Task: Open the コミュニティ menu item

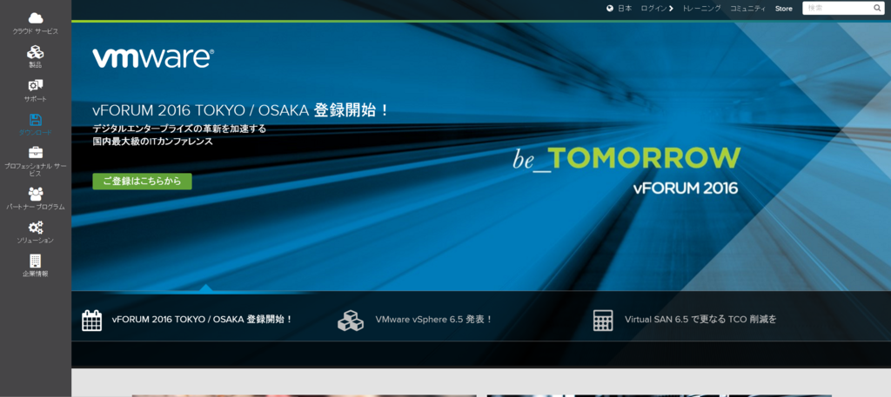Action: click(747, 9)
